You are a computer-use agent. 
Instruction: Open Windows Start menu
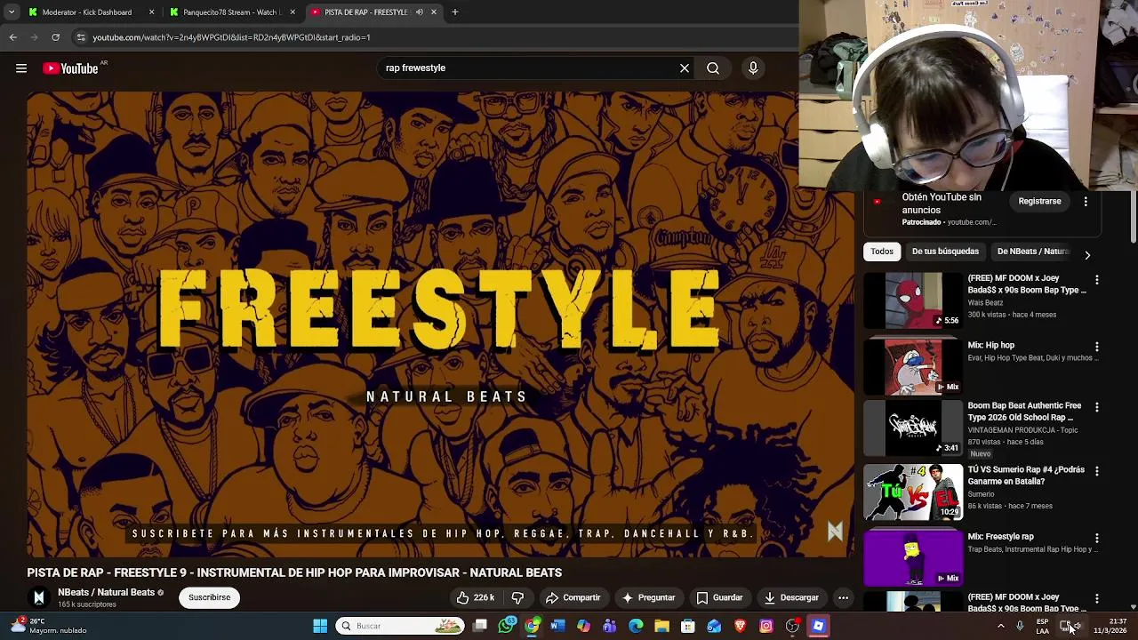coord(320,627)
